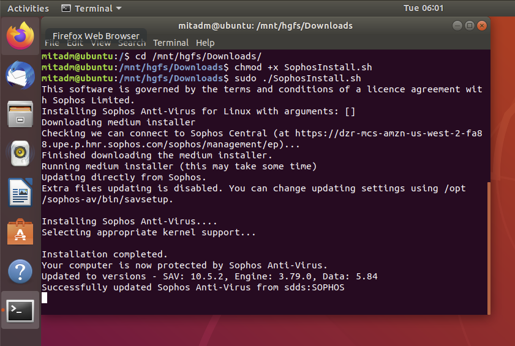Click '/sophos-av/bin/savsetup.' path text
This screenshot has height=346, width=515.
107,199
